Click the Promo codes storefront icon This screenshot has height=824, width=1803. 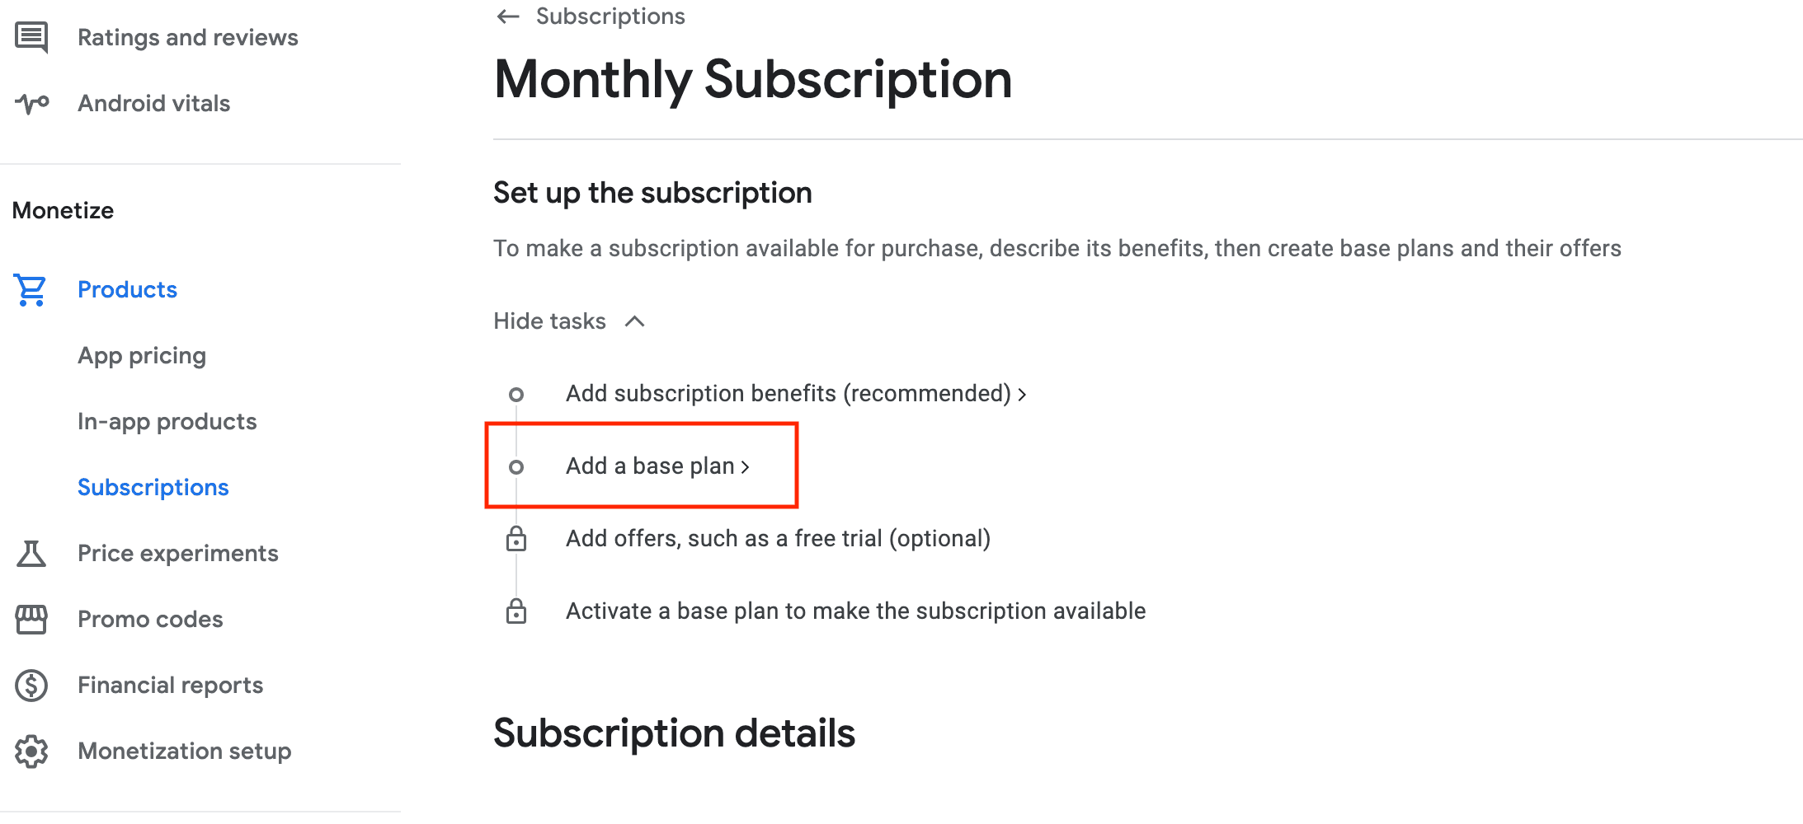pyautogui.click(x=31, y=620)
